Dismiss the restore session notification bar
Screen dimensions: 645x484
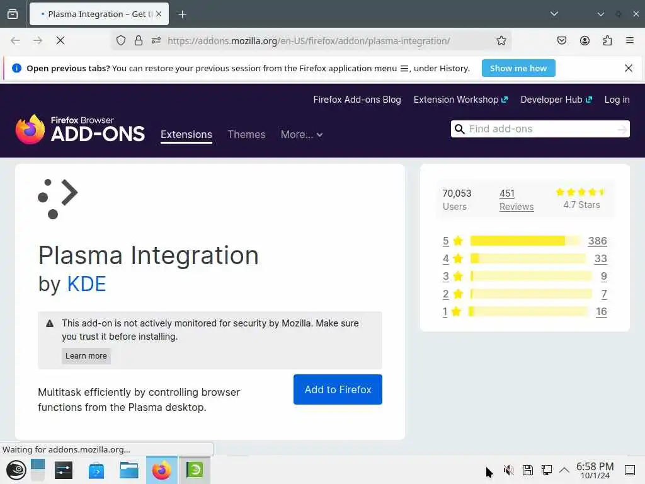tap(629, 68)
